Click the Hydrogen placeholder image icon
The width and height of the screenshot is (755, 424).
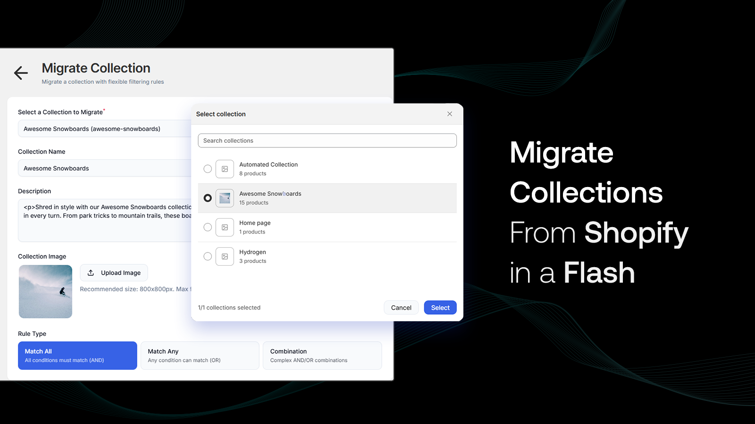point(225,256)
